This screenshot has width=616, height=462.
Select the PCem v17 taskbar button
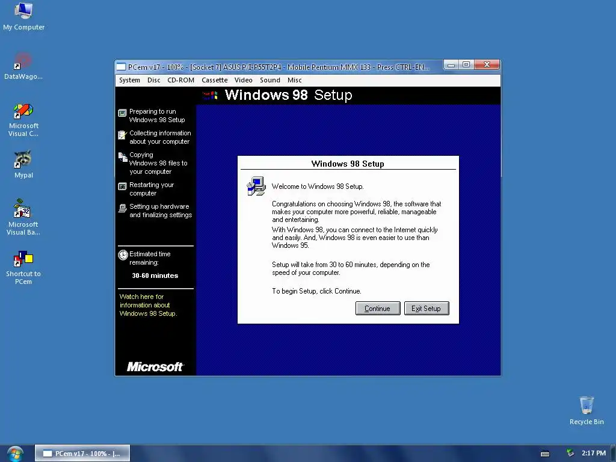82,454
